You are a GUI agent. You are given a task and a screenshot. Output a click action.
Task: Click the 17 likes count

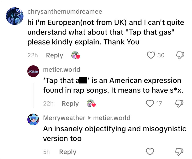(159, 104)
